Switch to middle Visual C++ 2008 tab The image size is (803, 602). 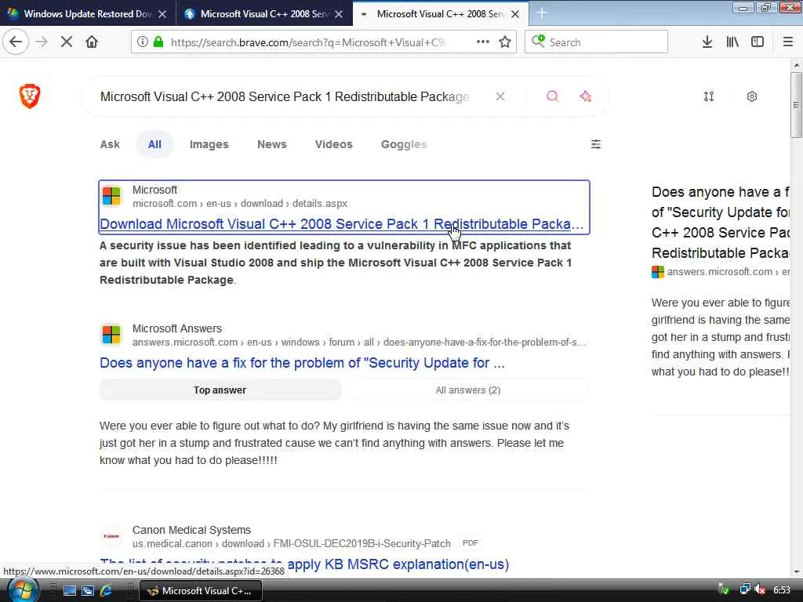(x=264, y=14)
